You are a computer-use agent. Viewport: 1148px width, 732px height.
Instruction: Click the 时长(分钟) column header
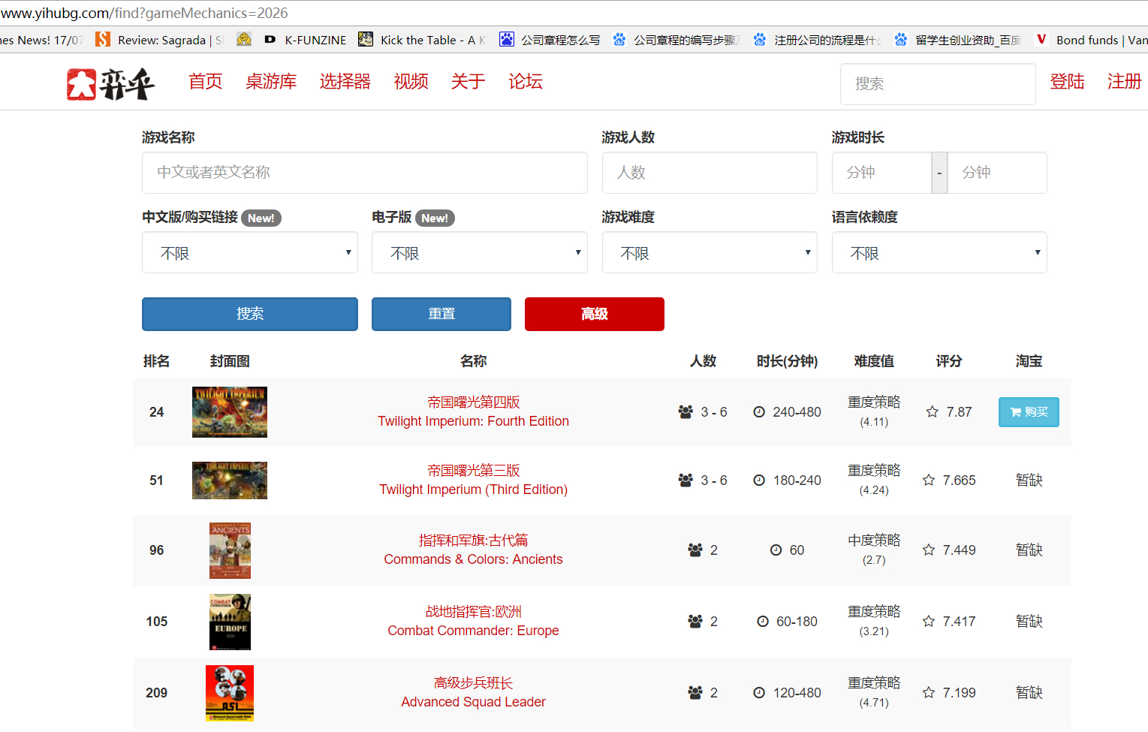[x=788, y=361]
